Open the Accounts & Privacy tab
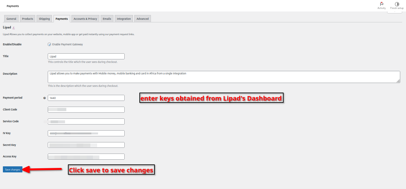Screen dimensions: 406x189 pos(85,19)
